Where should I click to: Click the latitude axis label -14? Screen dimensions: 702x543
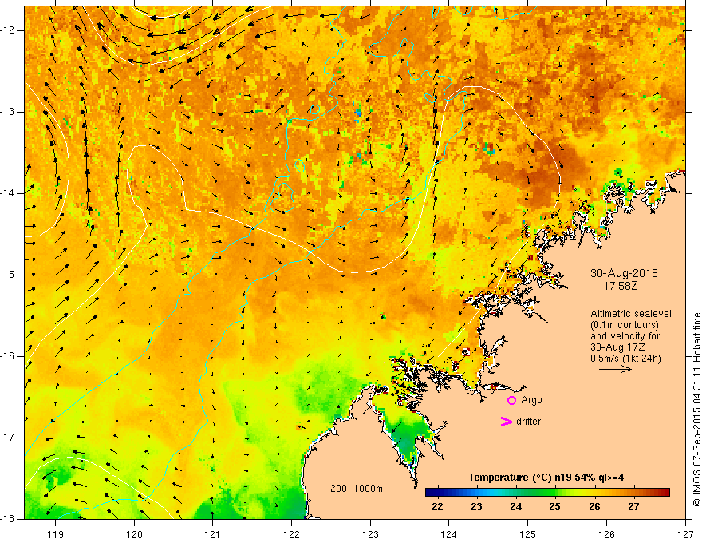[x=9, y=193]
